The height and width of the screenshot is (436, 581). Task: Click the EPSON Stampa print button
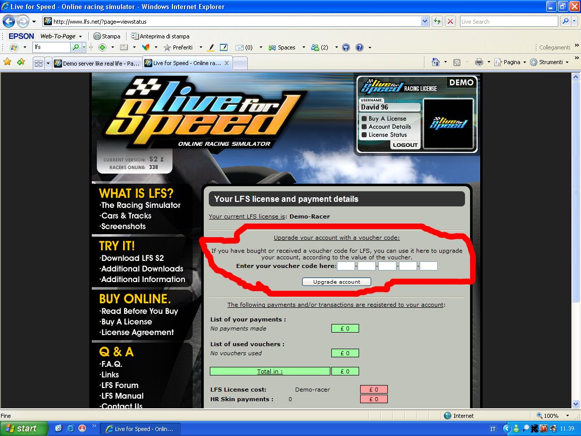coord(107,36)
